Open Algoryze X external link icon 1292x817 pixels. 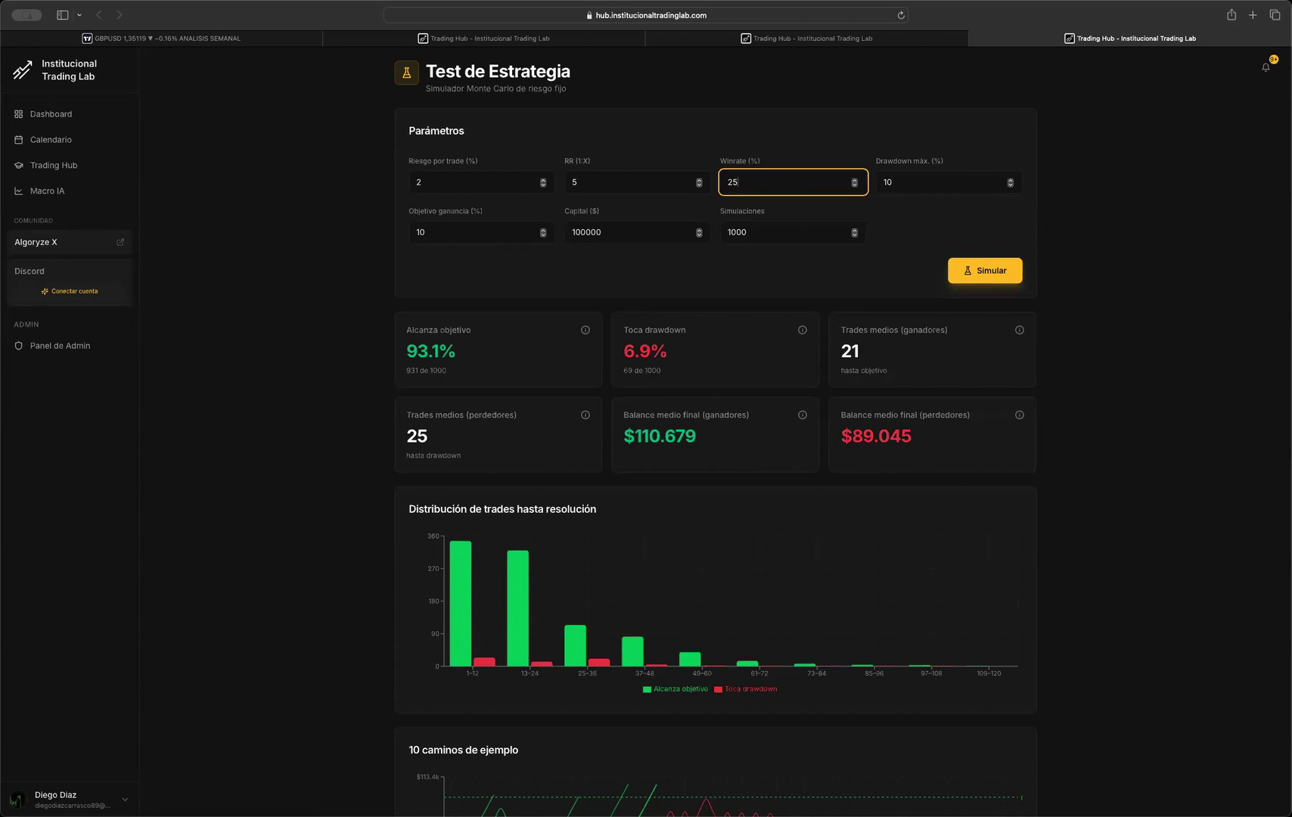120,242
